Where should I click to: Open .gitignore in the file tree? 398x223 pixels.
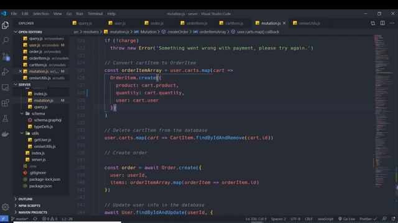click(x=38, y=173)
